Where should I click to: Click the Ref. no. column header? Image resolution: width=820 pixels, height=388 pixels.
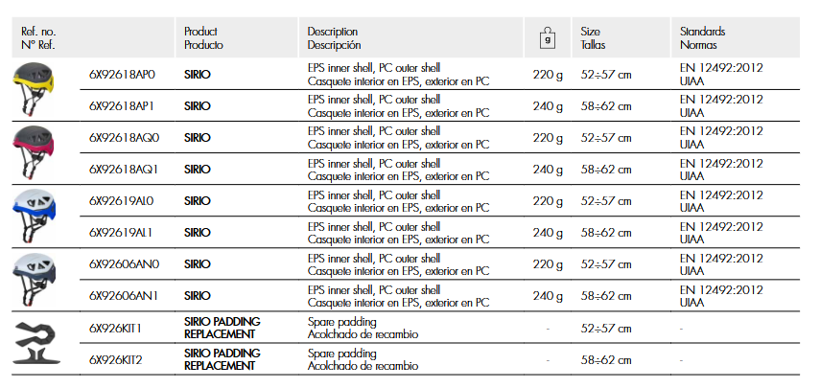tap(41, 38)
